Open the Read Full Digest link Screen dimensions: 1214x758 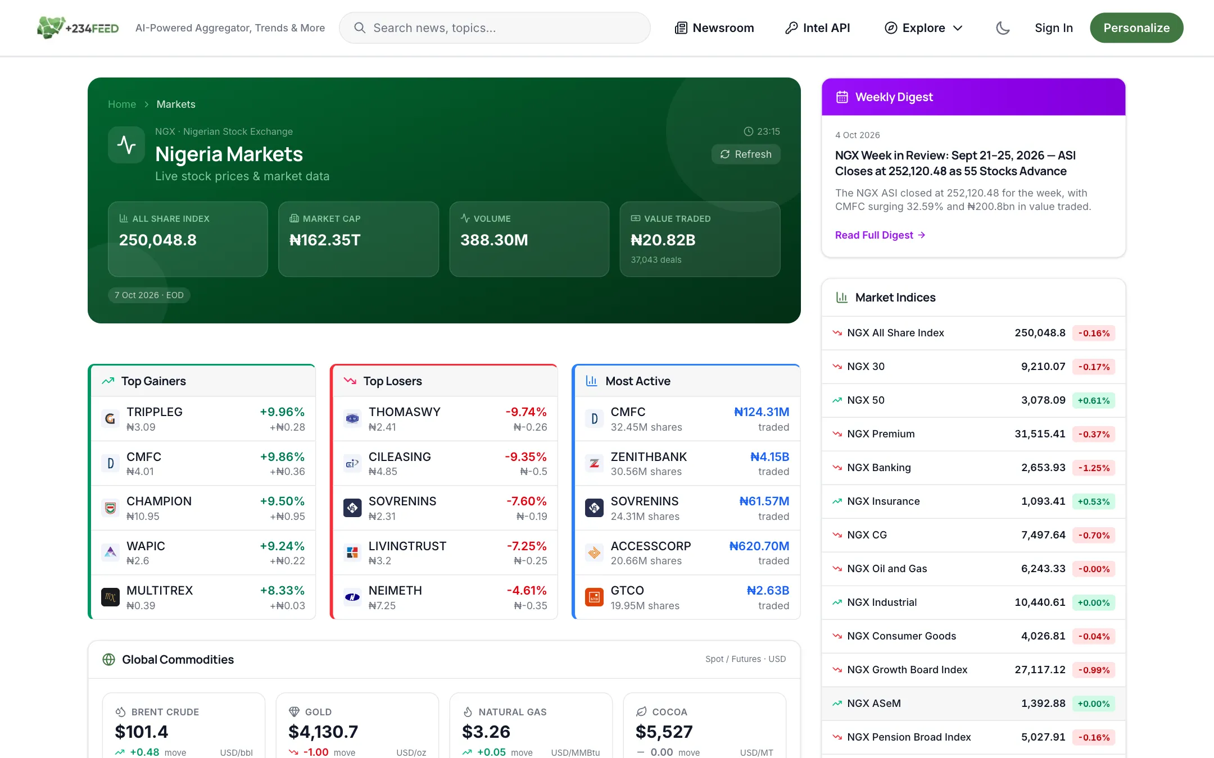(880, 235)
